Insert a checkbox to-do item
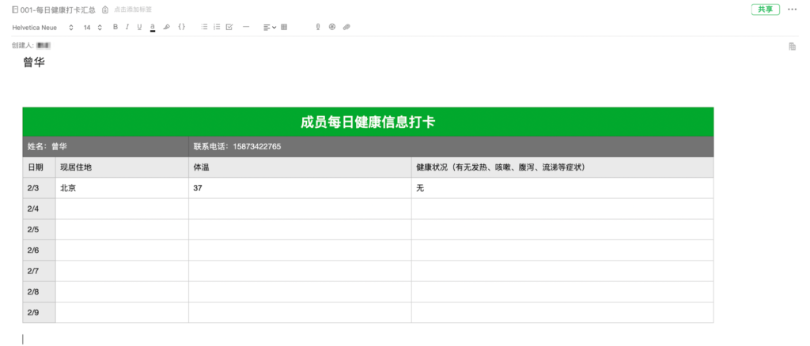The height and width of the screenshot is (346, 810). tap(229, 27)
